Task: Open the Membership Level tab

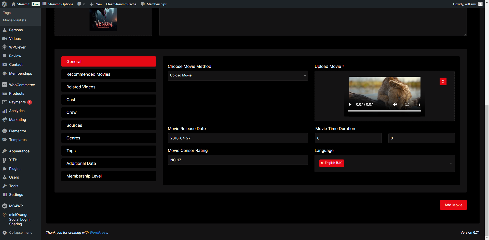Action: click(x=109, y=176)
